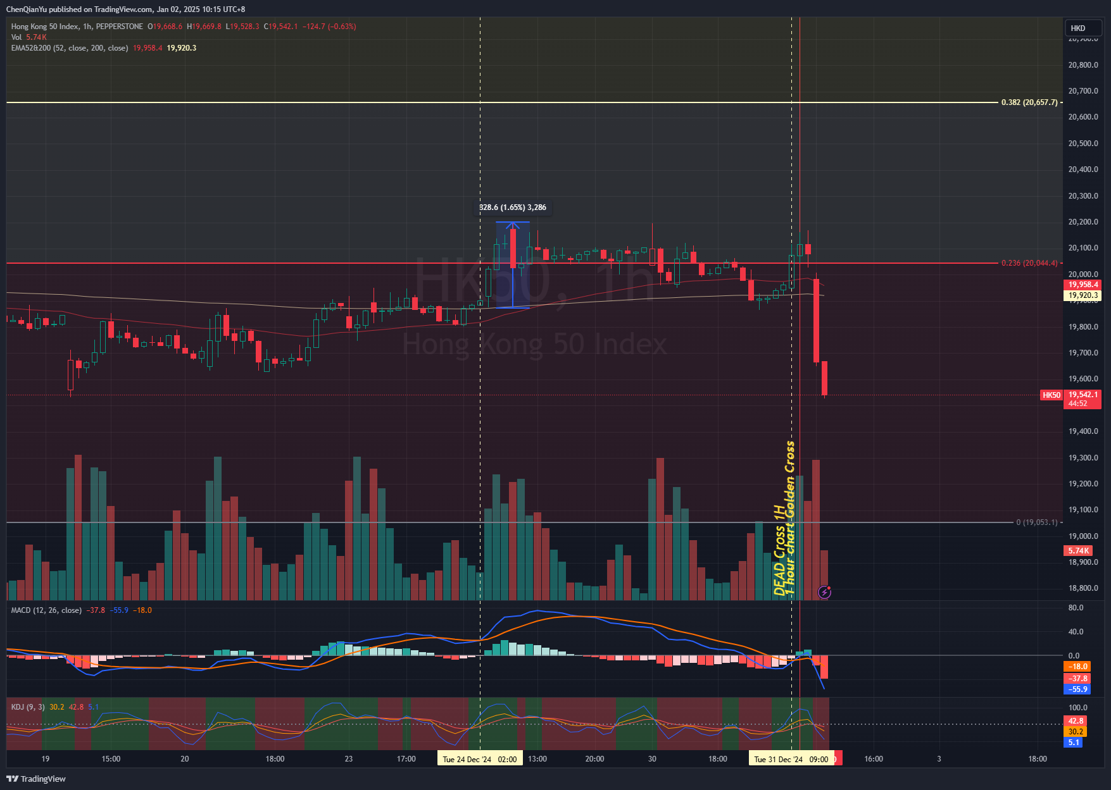
Task: Click the -18.0 MACD histogram axis label
Action: (1077, 667)
